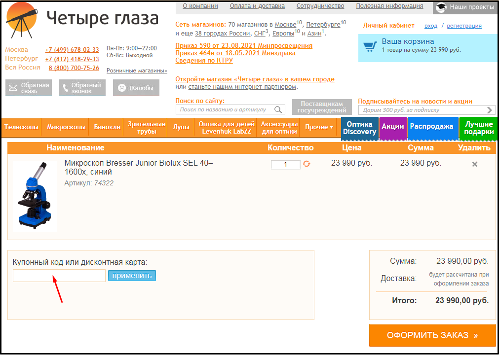
Task: Open 38 городах России link
Action: coord(223,34)
